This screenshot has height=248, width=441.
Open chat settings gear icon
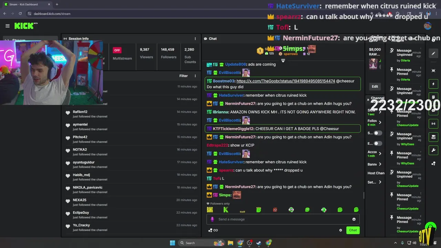pos(341,230)
